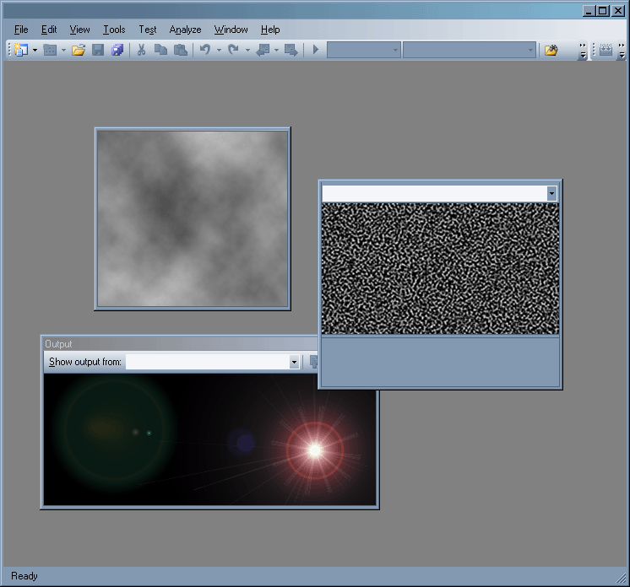Click the Save All icon
630x587 pixels.
[x=117, y=50]
